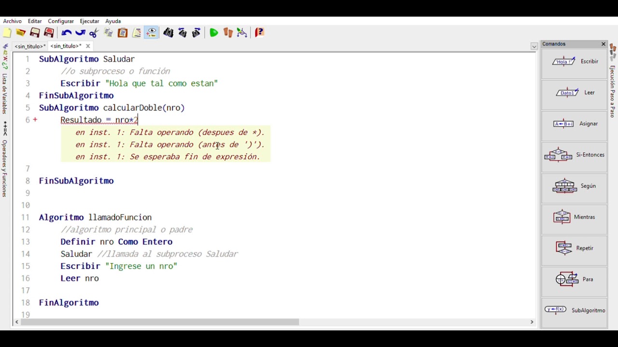Click "calcularDoble(nro)" on line 5
The height and width of the screenshot is (347, 618).
coord(144,107)
